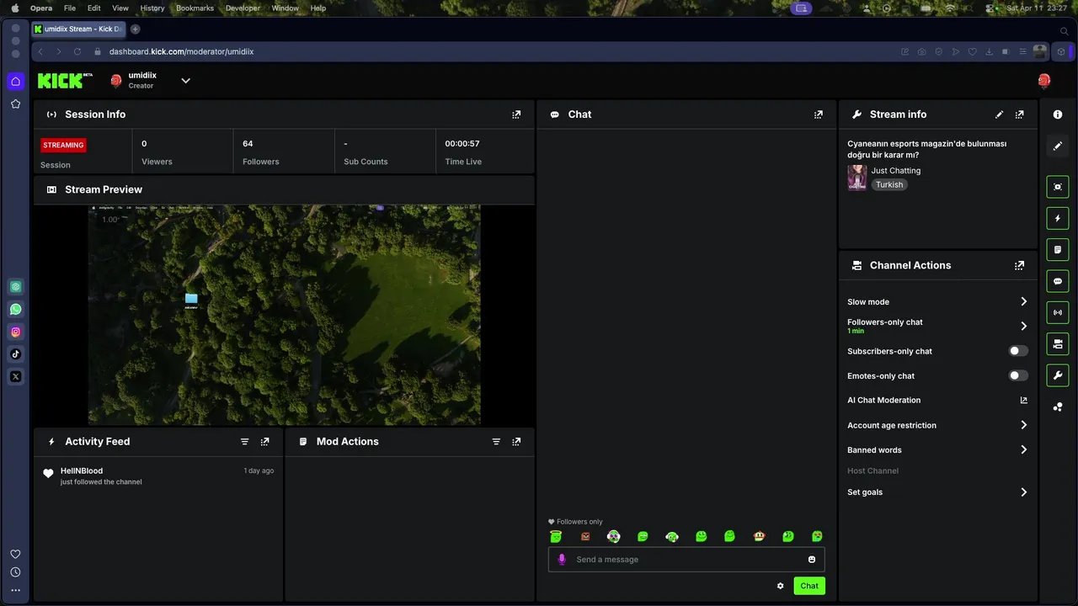Open Instagram in Opera sidebar

click(x=15, y=332)
